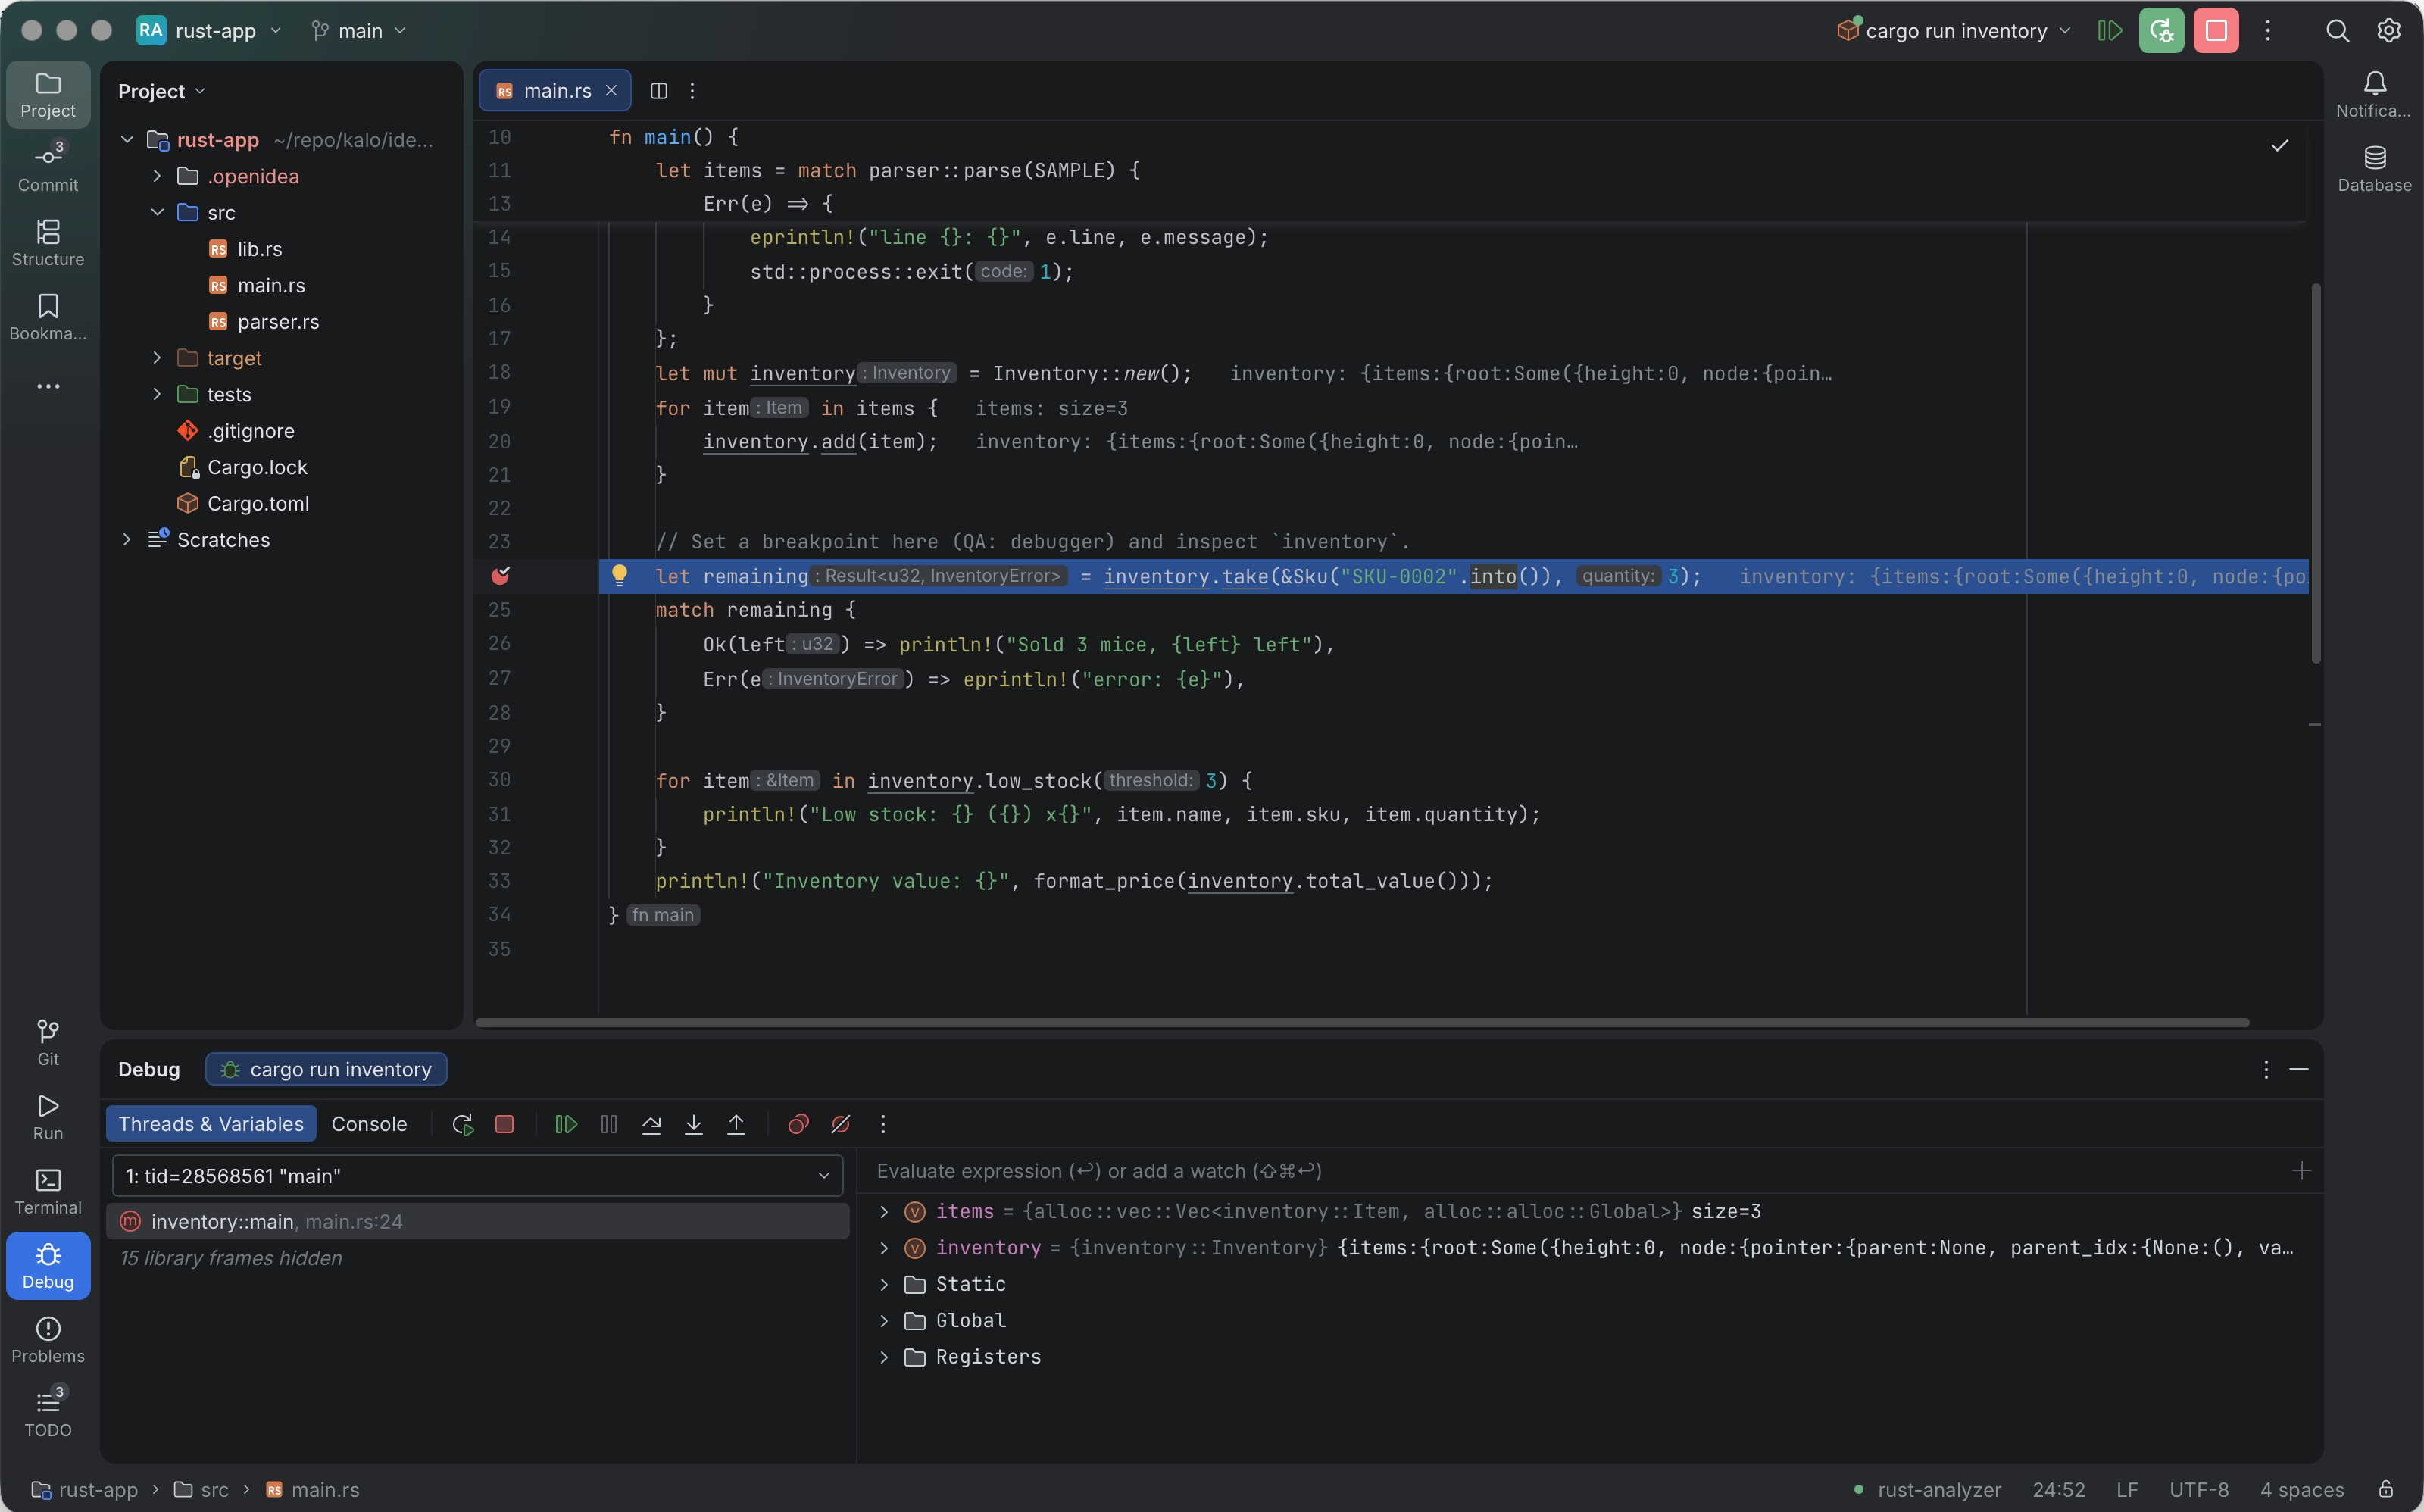Viewport: 2424px width, 1512px height.
Task: Open the TODO tool window
Action: tap(48, 1413)
